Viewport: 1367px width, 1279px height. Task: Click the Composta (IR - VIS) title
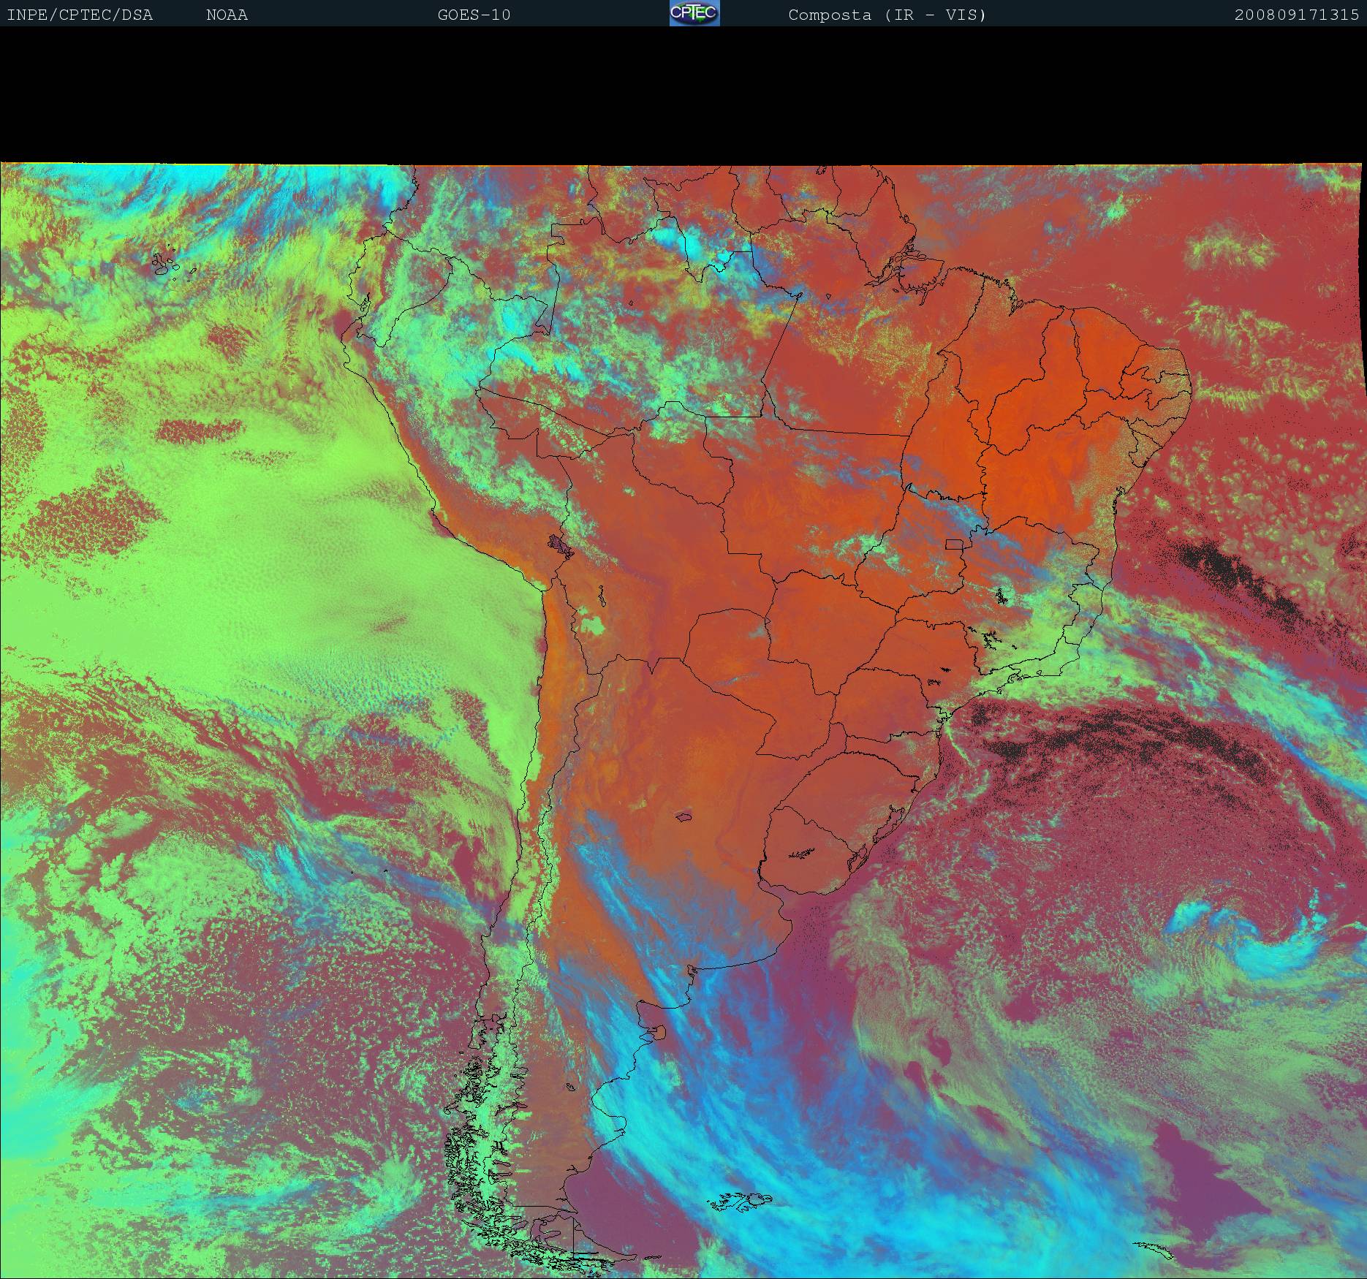coord(887,15)
